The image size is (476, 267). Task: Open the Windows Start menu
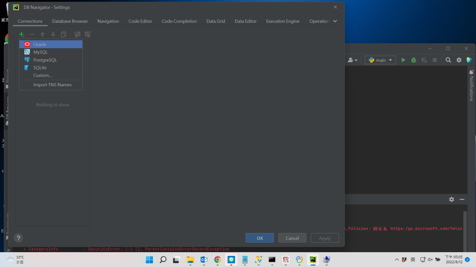click(149, 260)
